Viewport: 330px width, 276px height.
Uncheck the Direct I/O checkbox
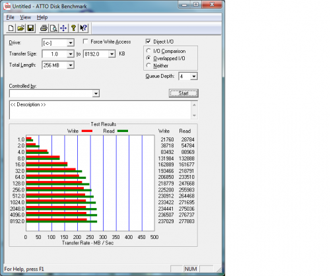[148, 42]
